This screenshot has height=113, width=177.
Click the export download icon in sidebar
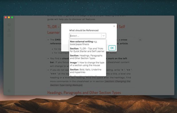point(9,30)
